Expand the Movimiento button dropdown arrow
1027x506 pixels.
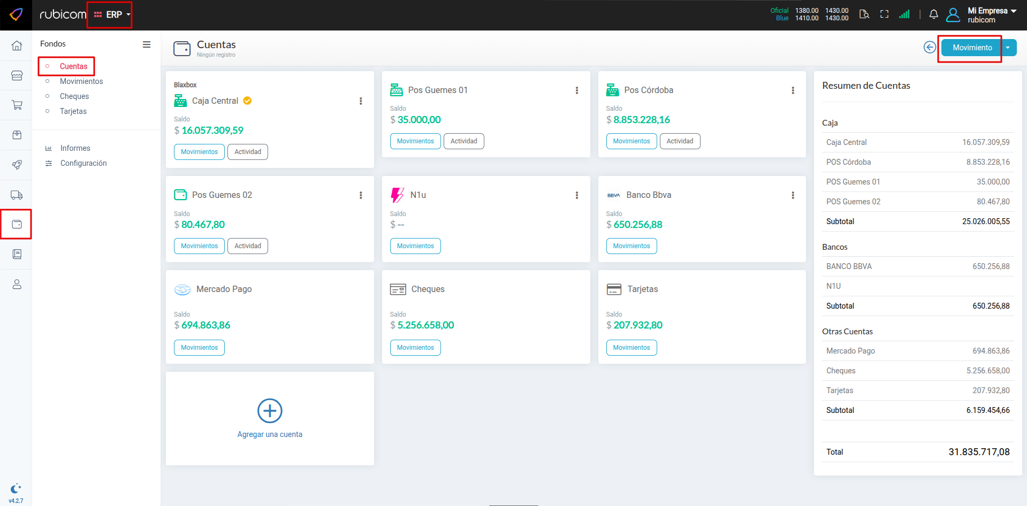tap(1008, 48)
